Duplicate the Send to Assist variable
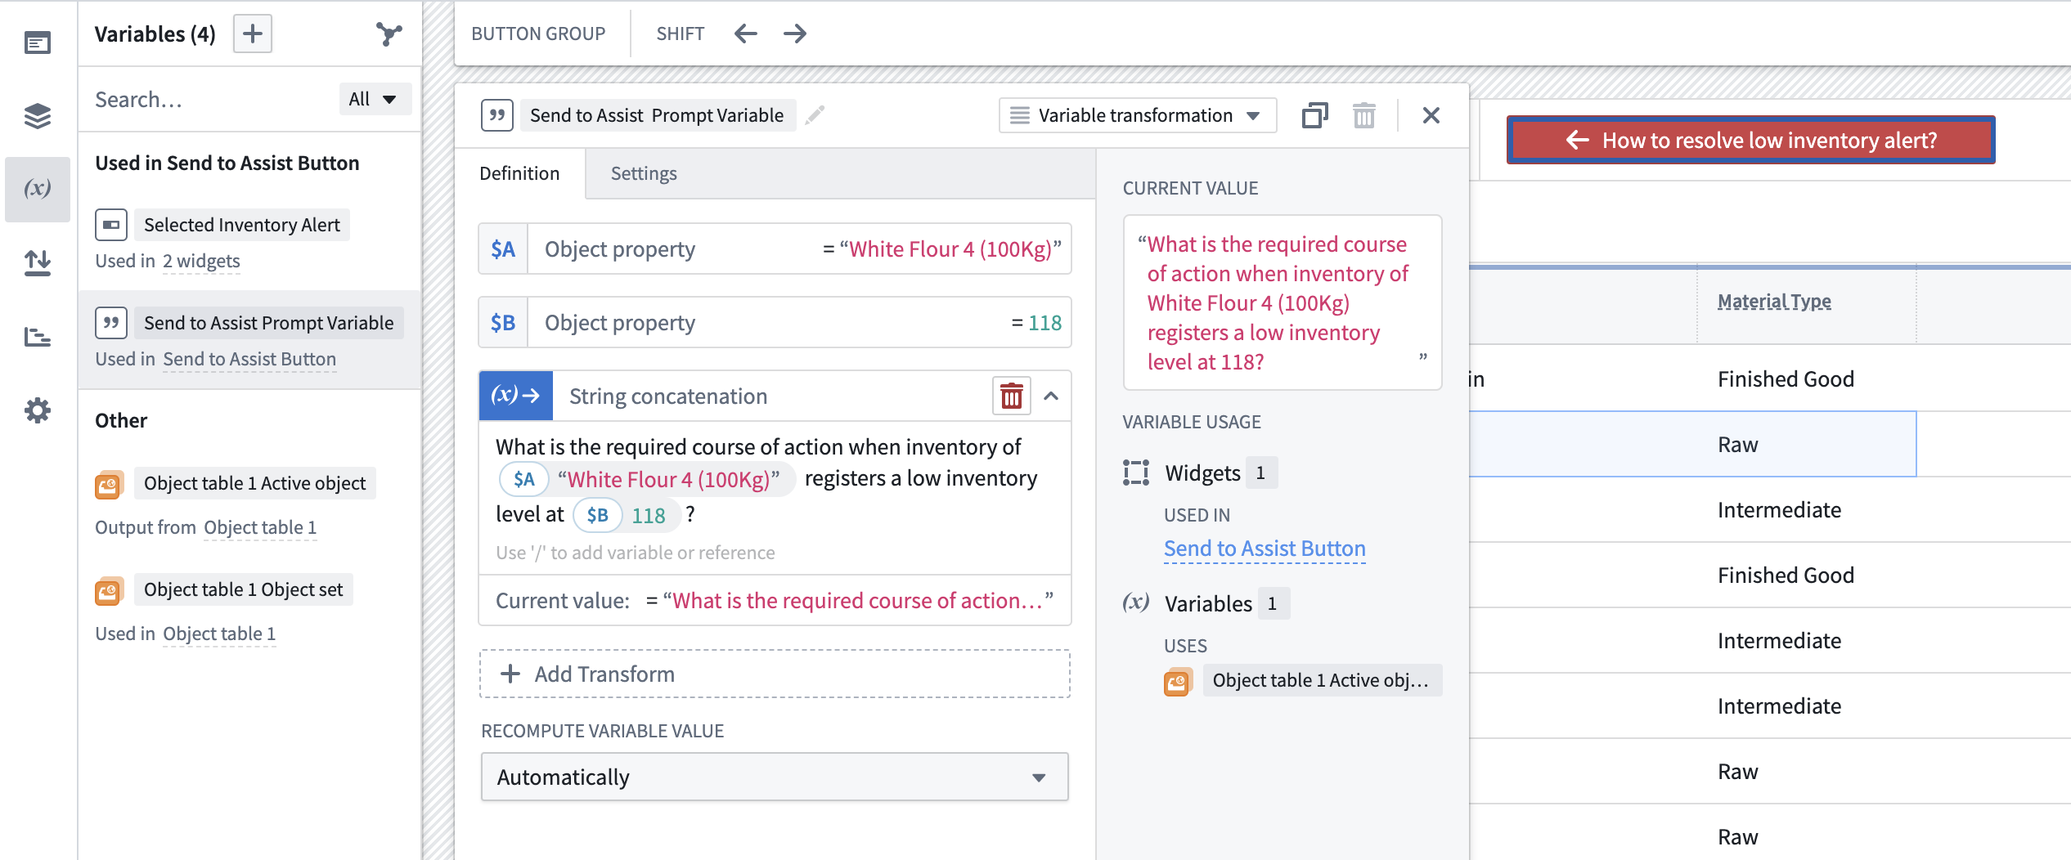The height and width of the screenshot is (860, 2071). tap(1315, 115)
